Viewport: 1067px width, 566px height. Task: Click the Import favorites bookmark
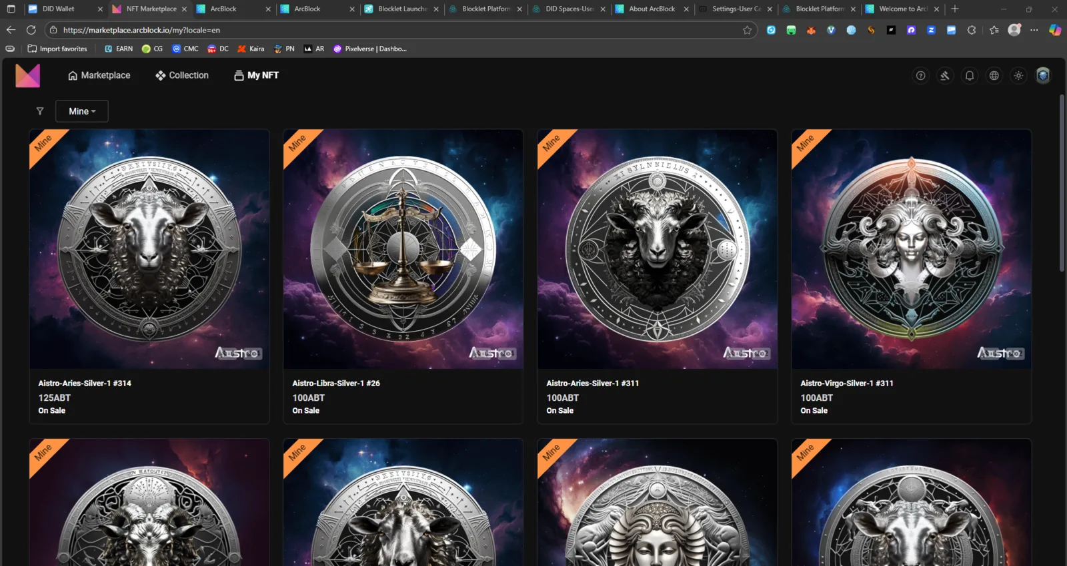pos(57,49)
